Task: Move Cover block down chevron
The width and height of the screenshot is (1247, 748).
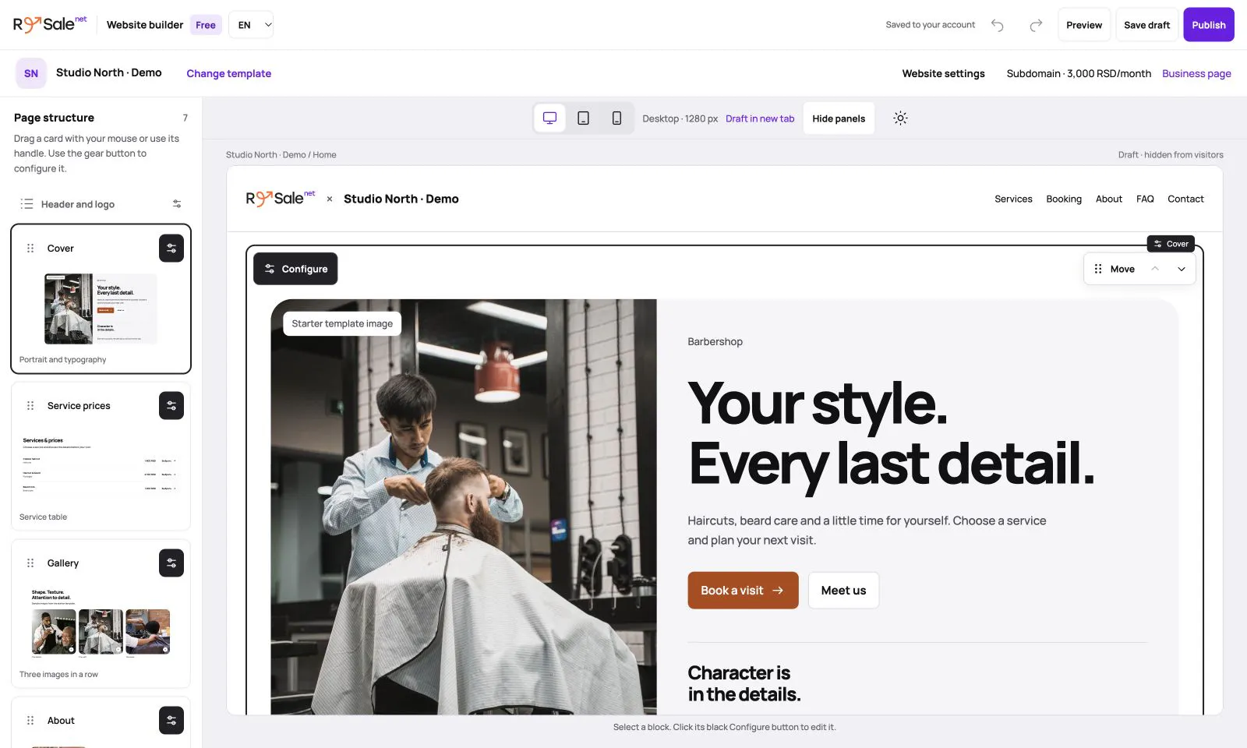Action: coord(1182,269)
